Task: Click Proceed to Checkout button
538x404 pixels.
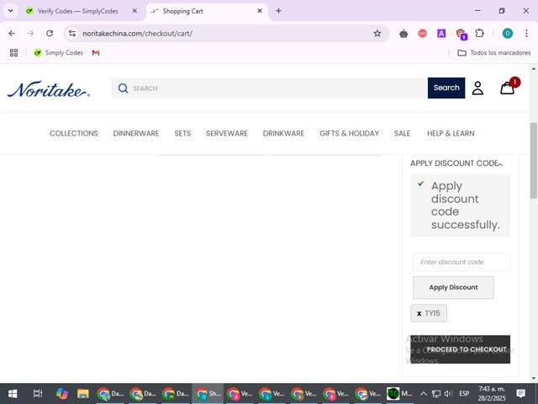Action: point(460,349)
